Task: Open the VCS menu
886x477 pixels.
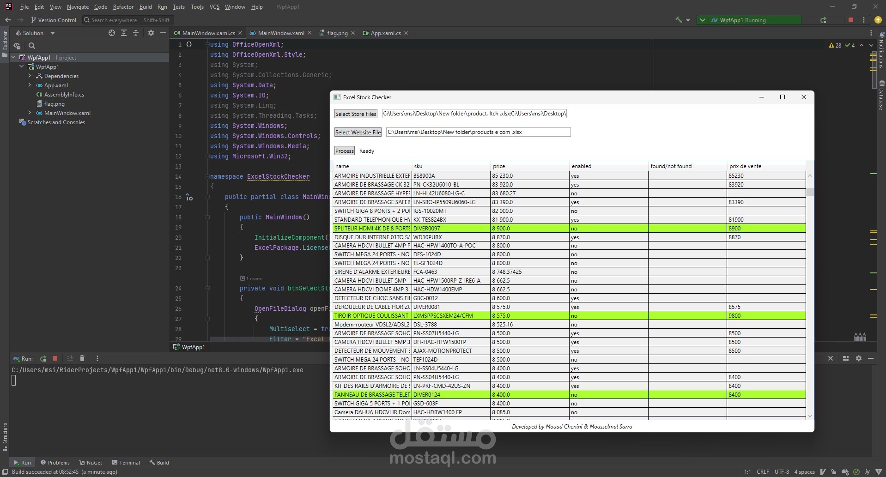Action: point(214,7)
